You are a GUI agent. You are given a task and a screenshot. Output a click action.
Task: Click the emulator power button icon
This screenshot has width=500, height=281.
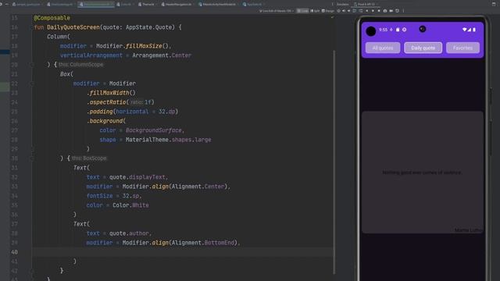(338, 11)
